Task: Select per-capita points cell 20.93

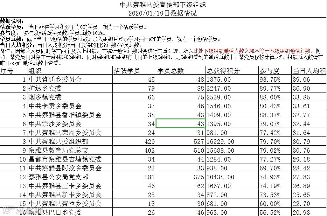Action: point(309,212)
